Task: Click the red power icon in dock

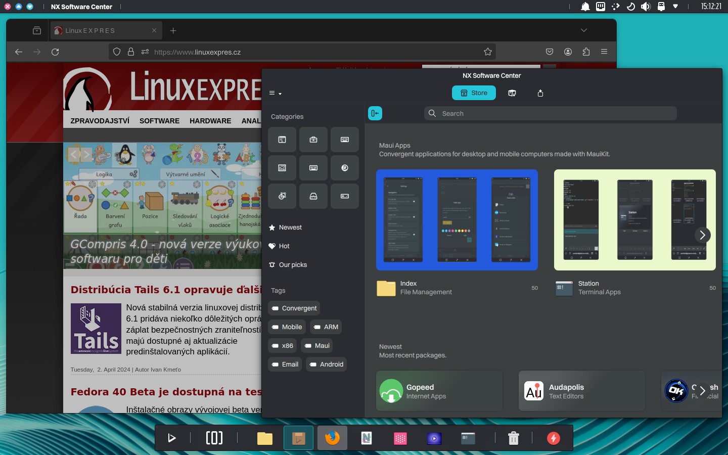Action: pos(554,438)
